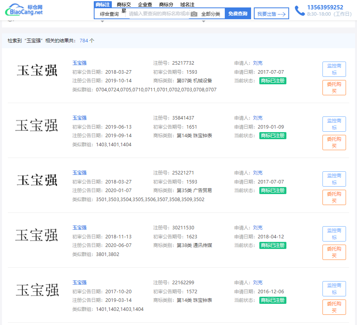Viewport: 357px width, 325px height.
Task: Open trademark image for registration 35841437
Action: pos(37,126)
